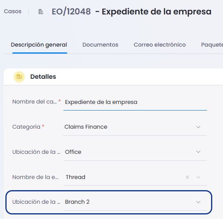Click the yellow folder icon next to Detalles

(x=19, y=77)
